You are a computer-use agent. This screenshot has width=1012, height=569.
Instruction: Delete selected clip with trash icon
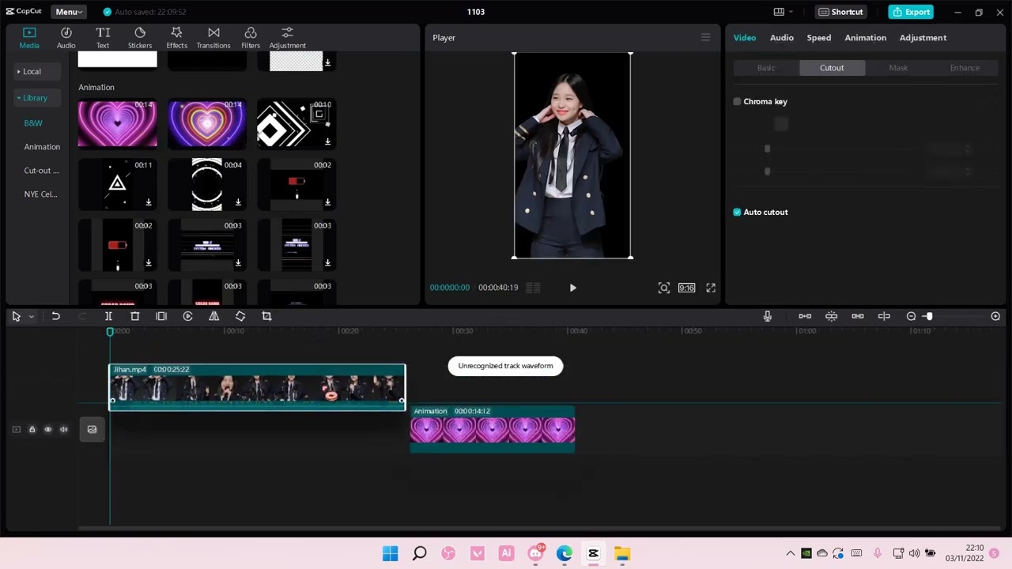pyautogui.click(x=134, y=316)
